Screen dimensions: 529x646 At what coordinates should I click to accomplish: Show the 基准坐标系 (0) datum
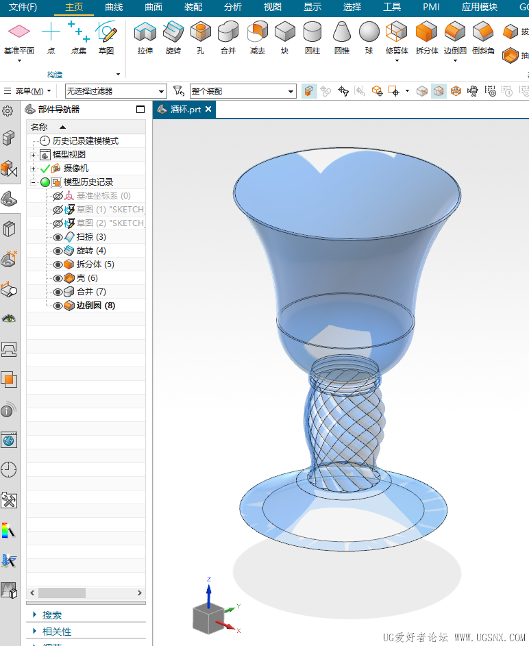(x=58, y=196)
